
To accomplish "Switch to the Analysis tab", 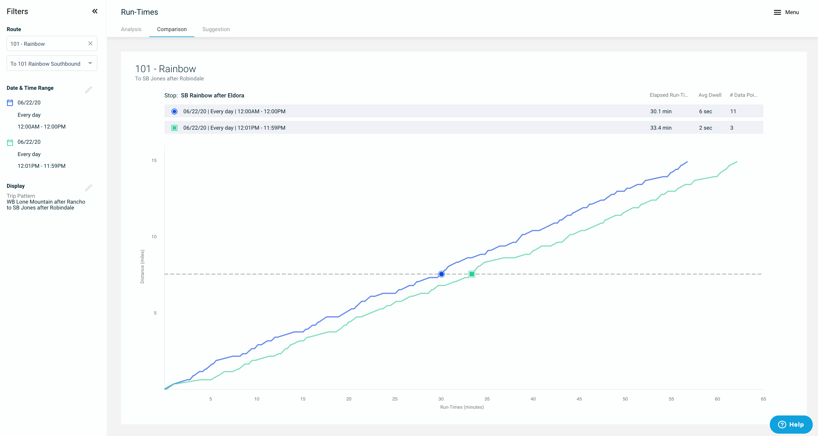I will point(131,30).
